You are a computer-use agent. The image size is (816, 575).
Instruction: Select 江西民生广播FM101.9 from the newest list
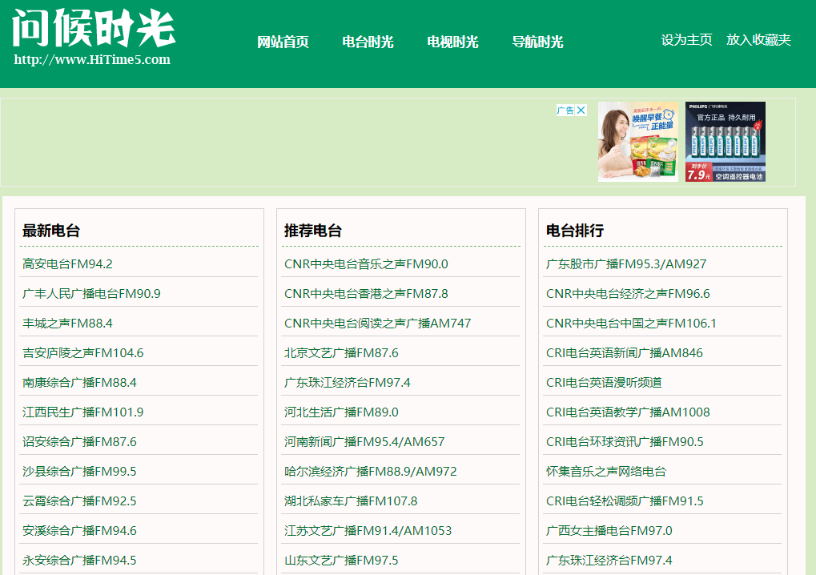pos(83,412)
